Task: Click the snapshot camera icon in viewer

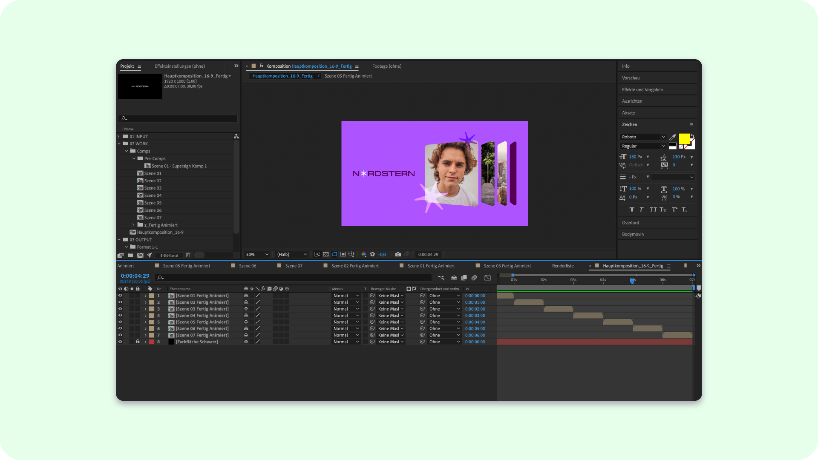Action: coord(398,254)
